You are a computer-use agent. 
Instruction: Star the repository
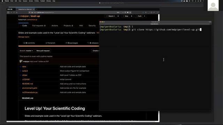(126, 16)
